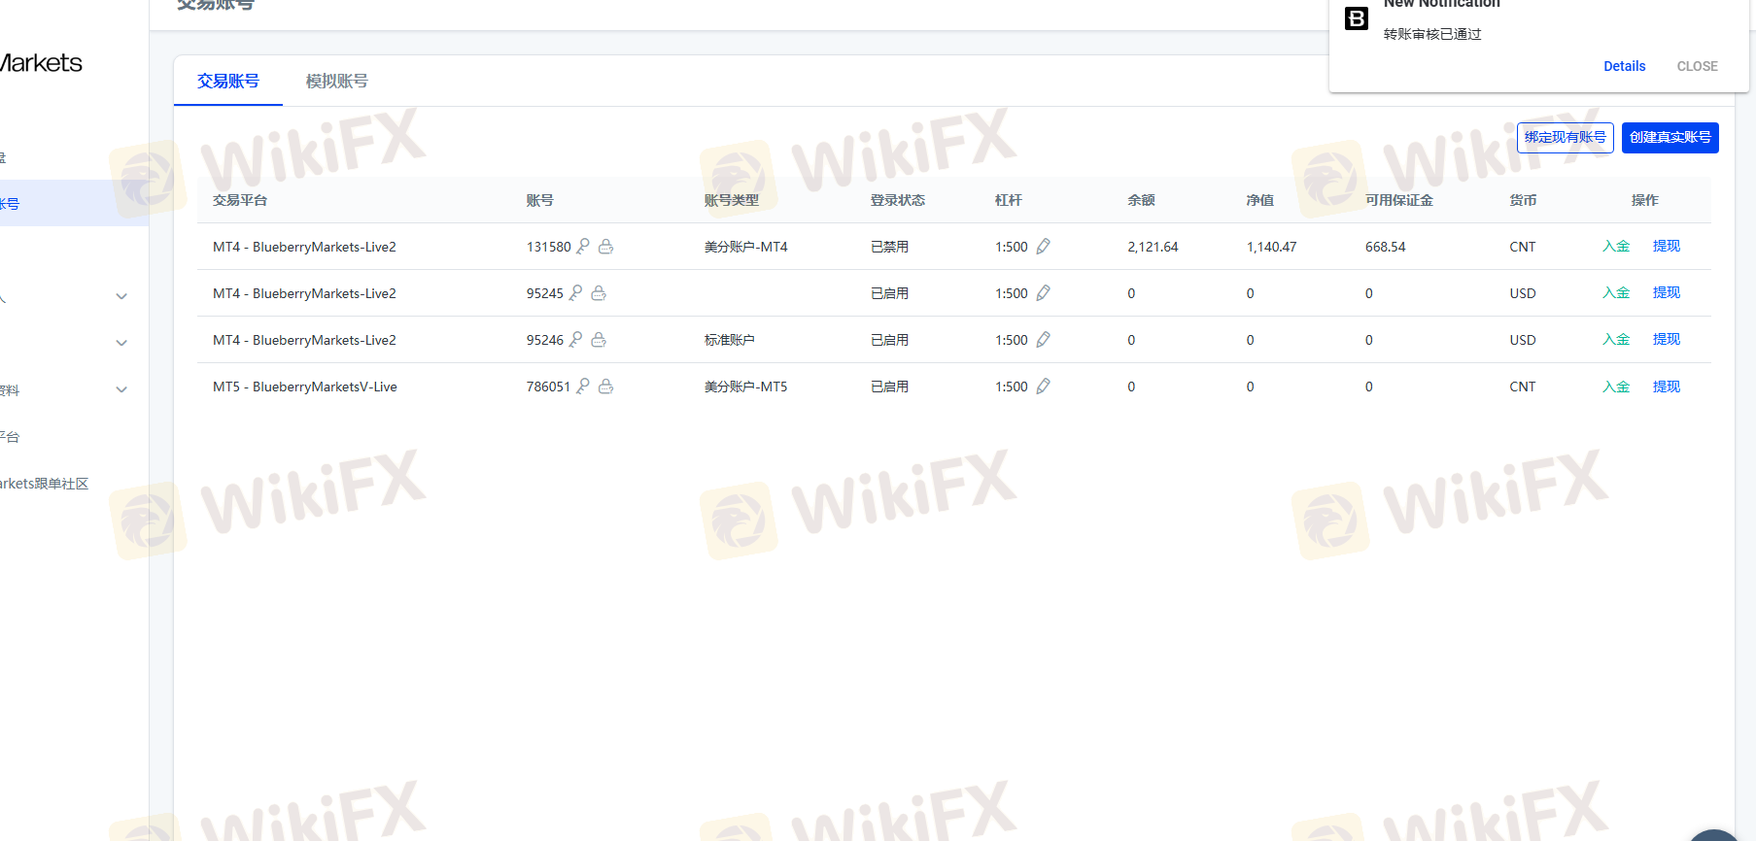Click 登录状态 column header

[898, 200]
